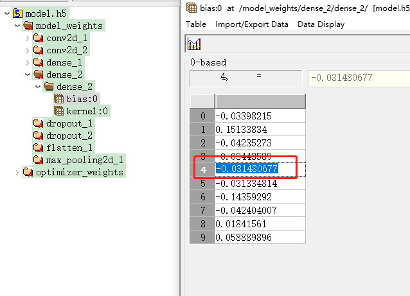Click the optimizer_weights folder icon
The image size is (410, 296).
(28, 172)
